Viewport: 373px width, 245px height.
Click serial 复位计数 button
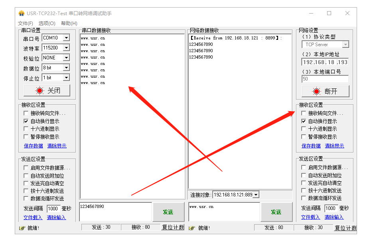[173, 227]
